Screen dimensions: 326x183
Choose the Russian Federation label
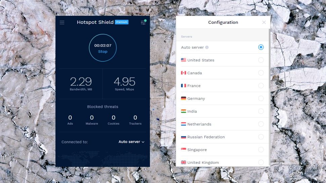coord(206,137)
